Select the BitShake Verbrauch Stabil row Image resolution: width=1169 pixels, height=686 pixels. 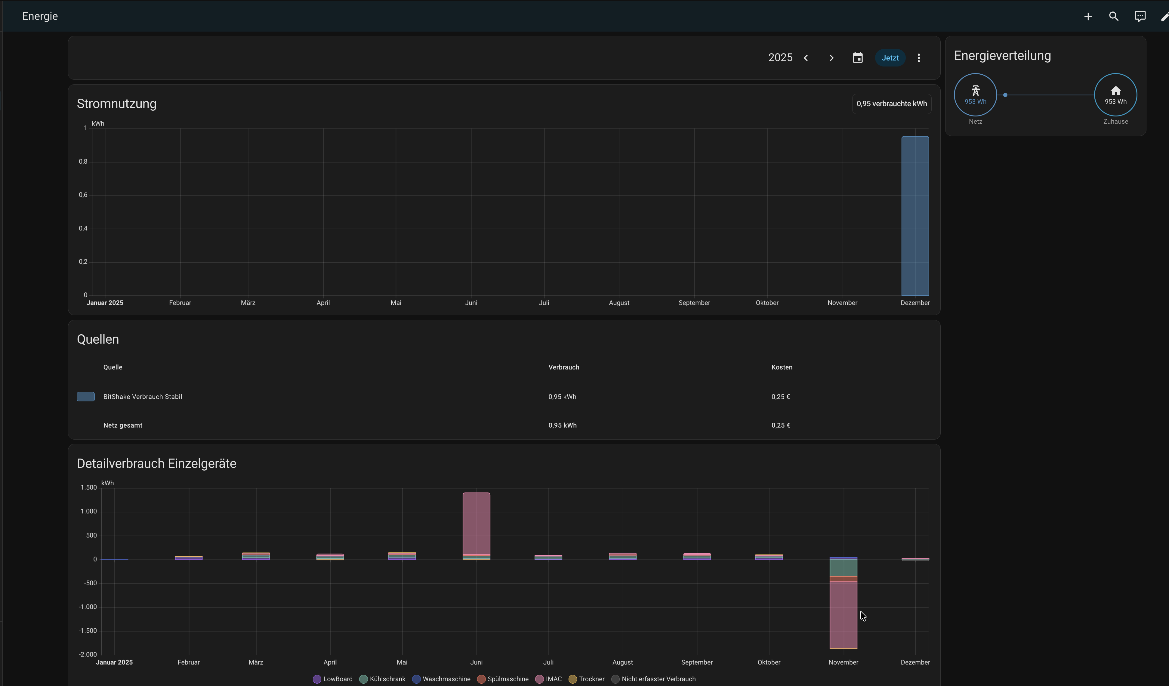pos(142,397)
